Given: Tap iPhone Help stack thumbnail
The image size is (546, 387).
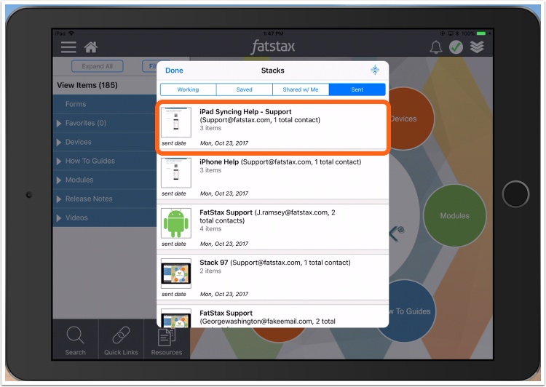Looking at the screenshot, I should tap(176, 173).
